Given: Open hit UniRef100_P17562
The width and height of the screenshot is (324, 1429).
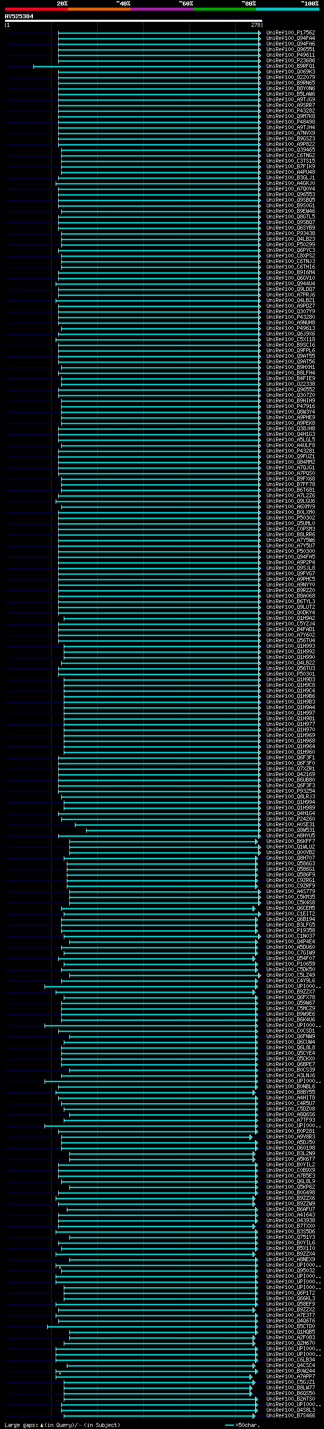Looking at the screenshot, I should pyautogui.click(x=290, y=33).
